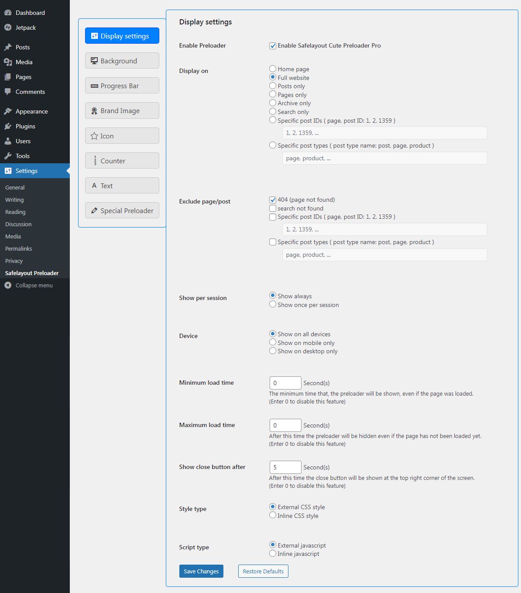Click the Users person icon
Viewport: 521px width, 593px height.
pos(8,141)
